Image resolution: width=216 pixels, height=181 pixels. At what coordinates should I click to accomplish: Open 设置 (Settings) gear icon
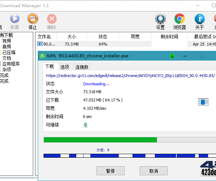pyautogui.click(x=160, y=19)
